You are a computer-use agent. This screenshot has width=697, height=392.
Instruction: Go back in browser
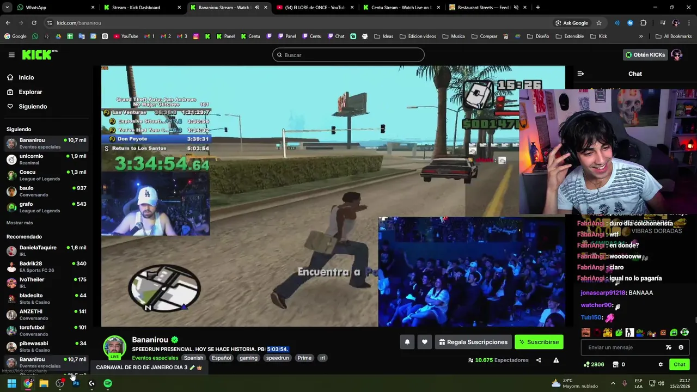coord(8,23)
